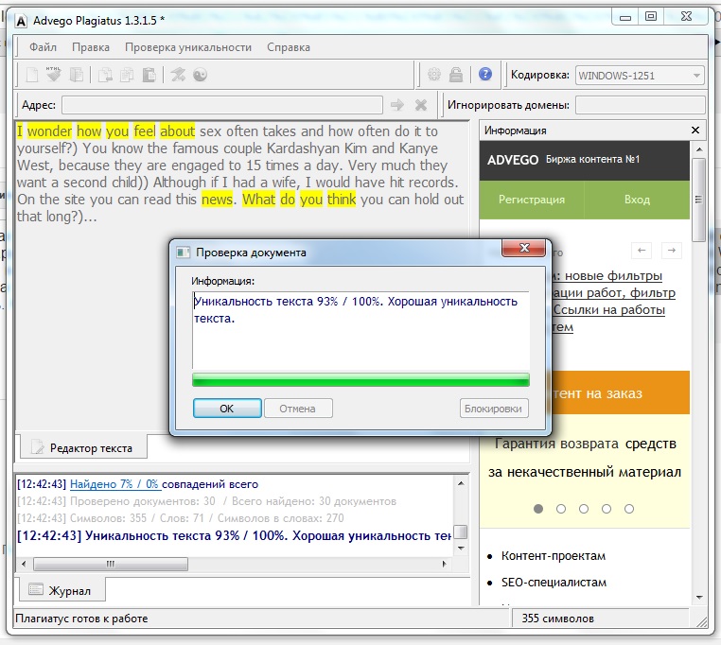This screenshot has height=645, width=721.
Task: Click the HTML cleanup brush icon
Action: click(x=53, y=74)
